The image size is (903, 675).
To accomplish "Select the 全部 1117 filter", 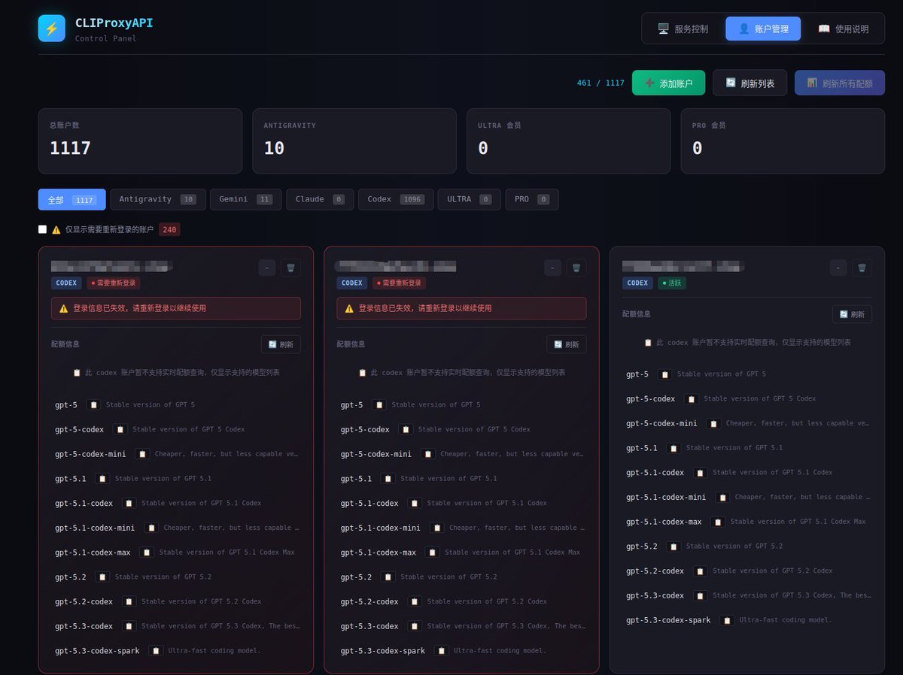I will [x=71, y=199].
